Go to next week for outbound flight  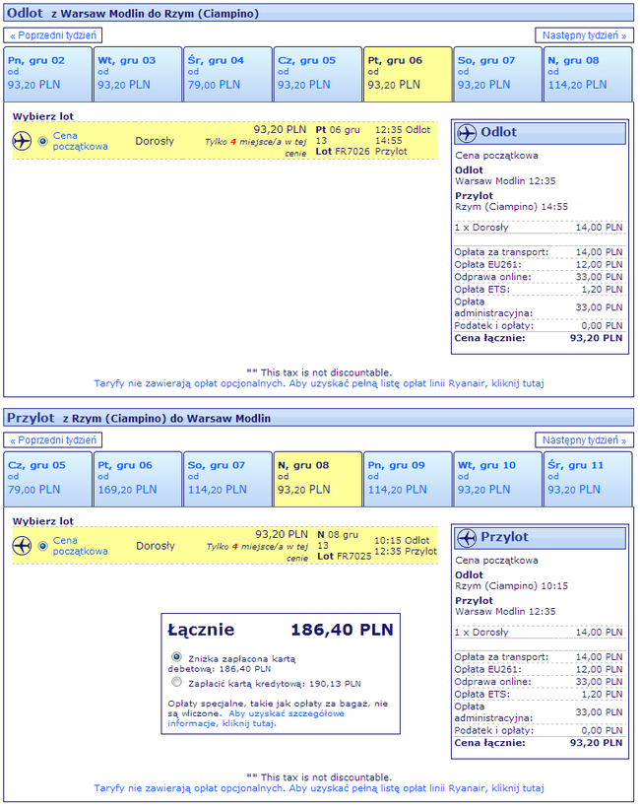point(585,35)
